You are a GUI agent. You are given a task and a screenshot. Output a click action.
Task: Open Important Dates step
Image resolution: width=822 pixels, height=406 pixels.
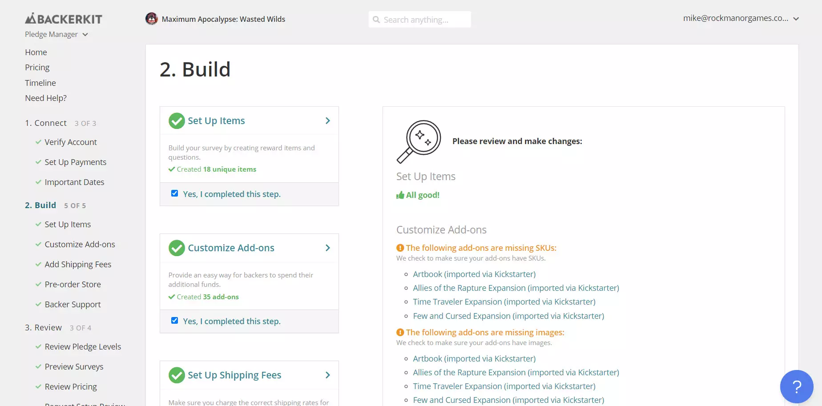[74, 182]
